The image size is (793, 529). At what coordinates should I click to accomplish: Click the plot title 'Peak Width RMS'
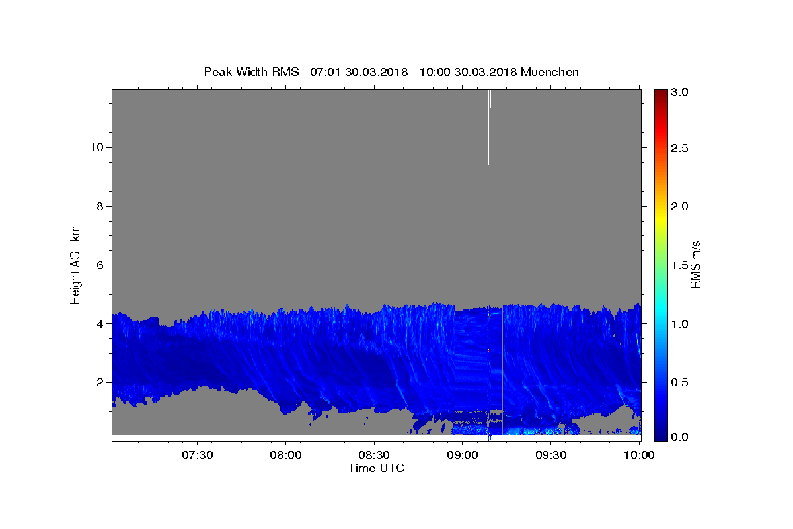pyautogui.click(x=251, y=72)
